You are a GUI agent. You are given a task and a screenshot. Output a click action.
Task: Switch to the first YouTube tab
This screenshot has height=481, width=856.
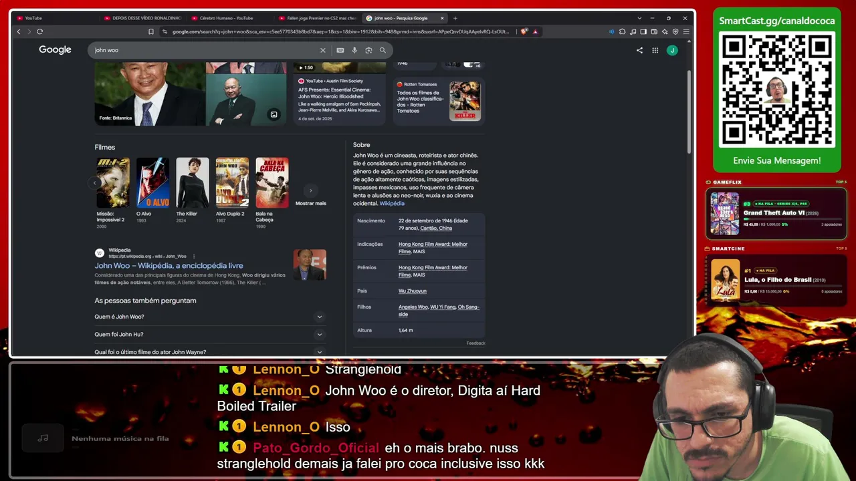click(55, 18)
